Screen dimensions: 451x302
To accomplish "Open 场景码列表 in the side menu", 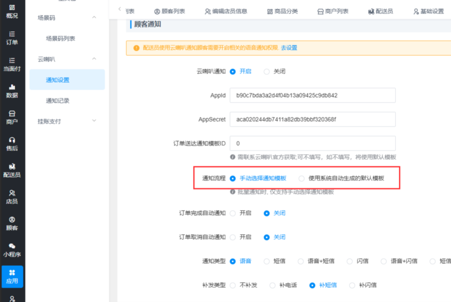I will point(61,39).
